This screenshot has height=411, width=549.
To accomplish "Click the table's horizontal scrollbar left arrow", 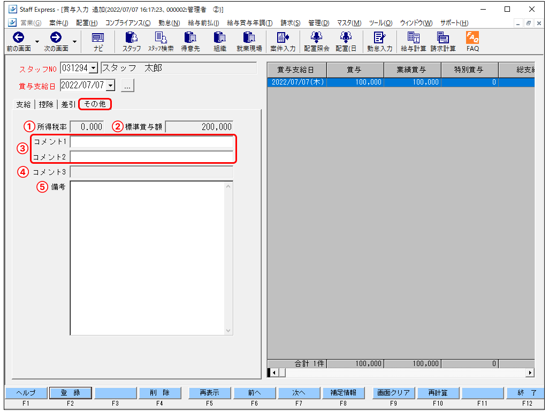I will coord(274,373).
